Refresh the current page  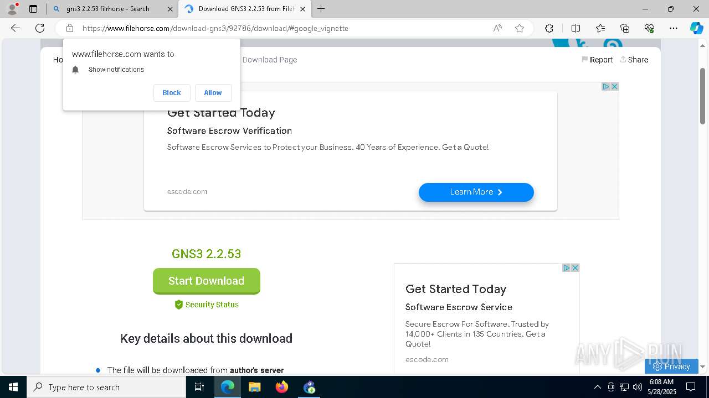pyautogui.click(x=40, y=28)
